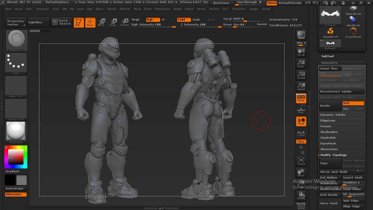Click the Rotate view icon in right shelf
Screen dimensions: 373x210
[x=301, y=196]
